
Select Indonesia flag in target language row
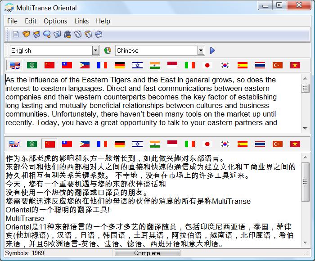pyautogui.click(x=172, y=144)
